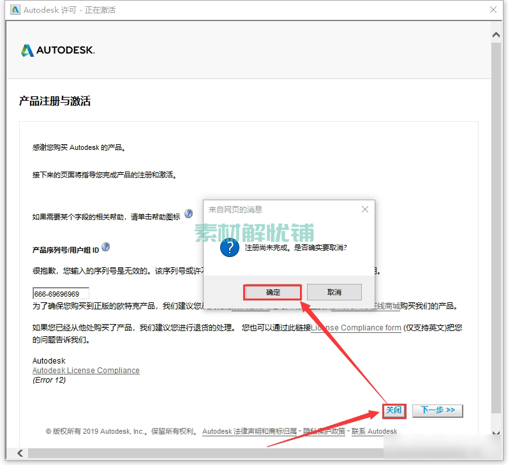508x465 pixels.
Task: Click the vertical scrollbar down arrow
Action: [496, 432]
